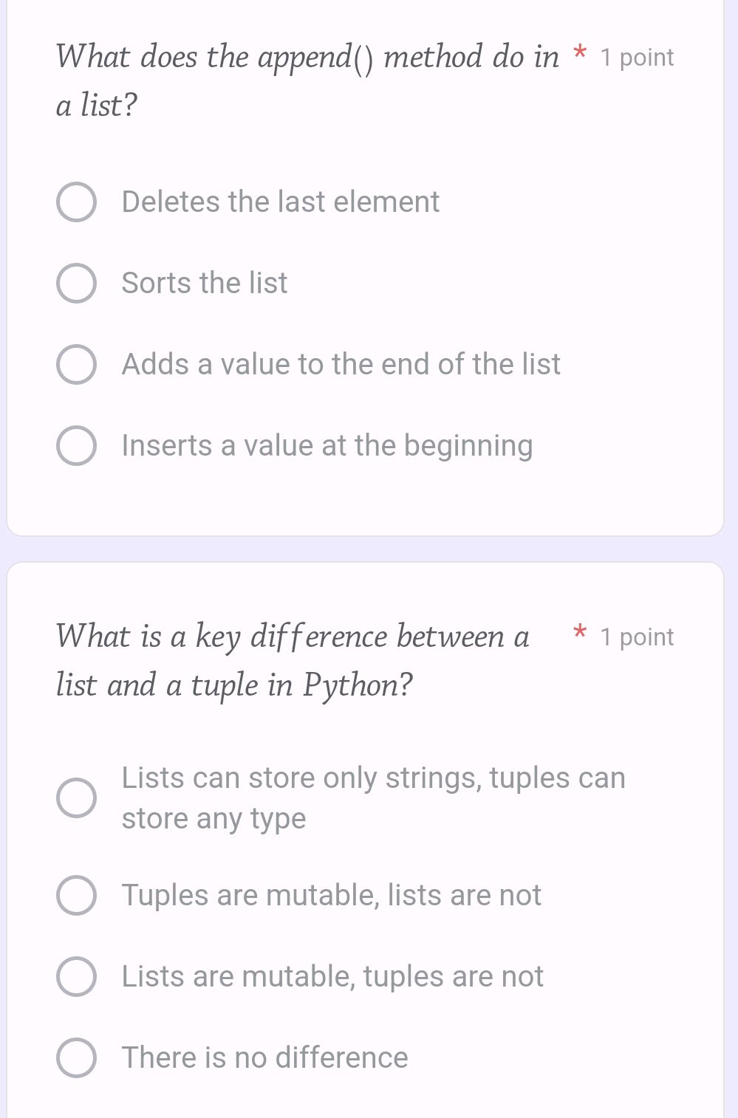738x1118 pixels.
Task: Select "Tuples are mutable, lists are not"
Action: point(76,895)
